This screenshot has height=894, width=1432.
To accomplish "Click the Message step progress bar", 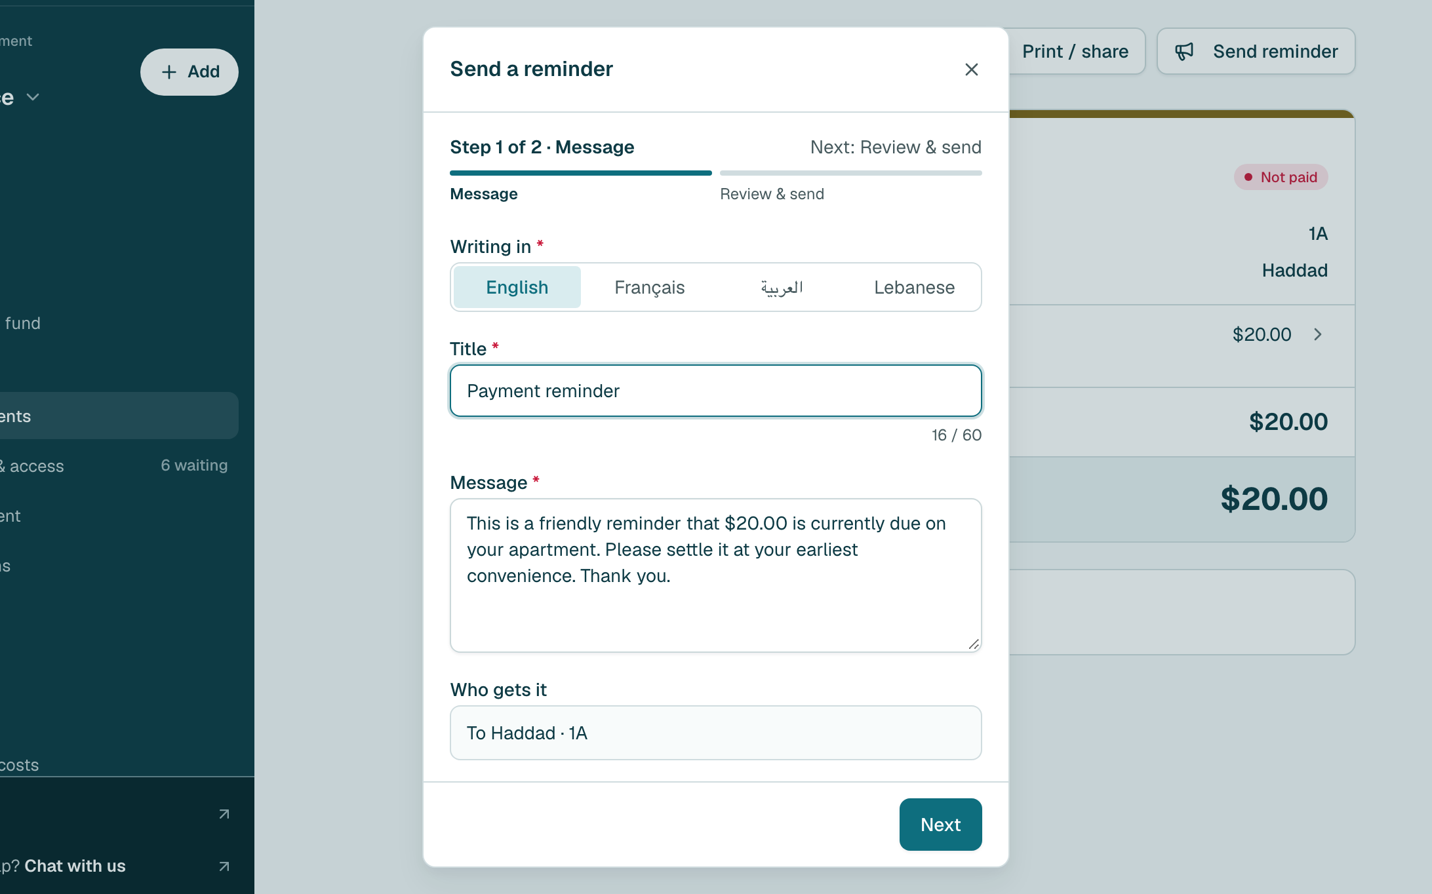I will tap(580, 173).
